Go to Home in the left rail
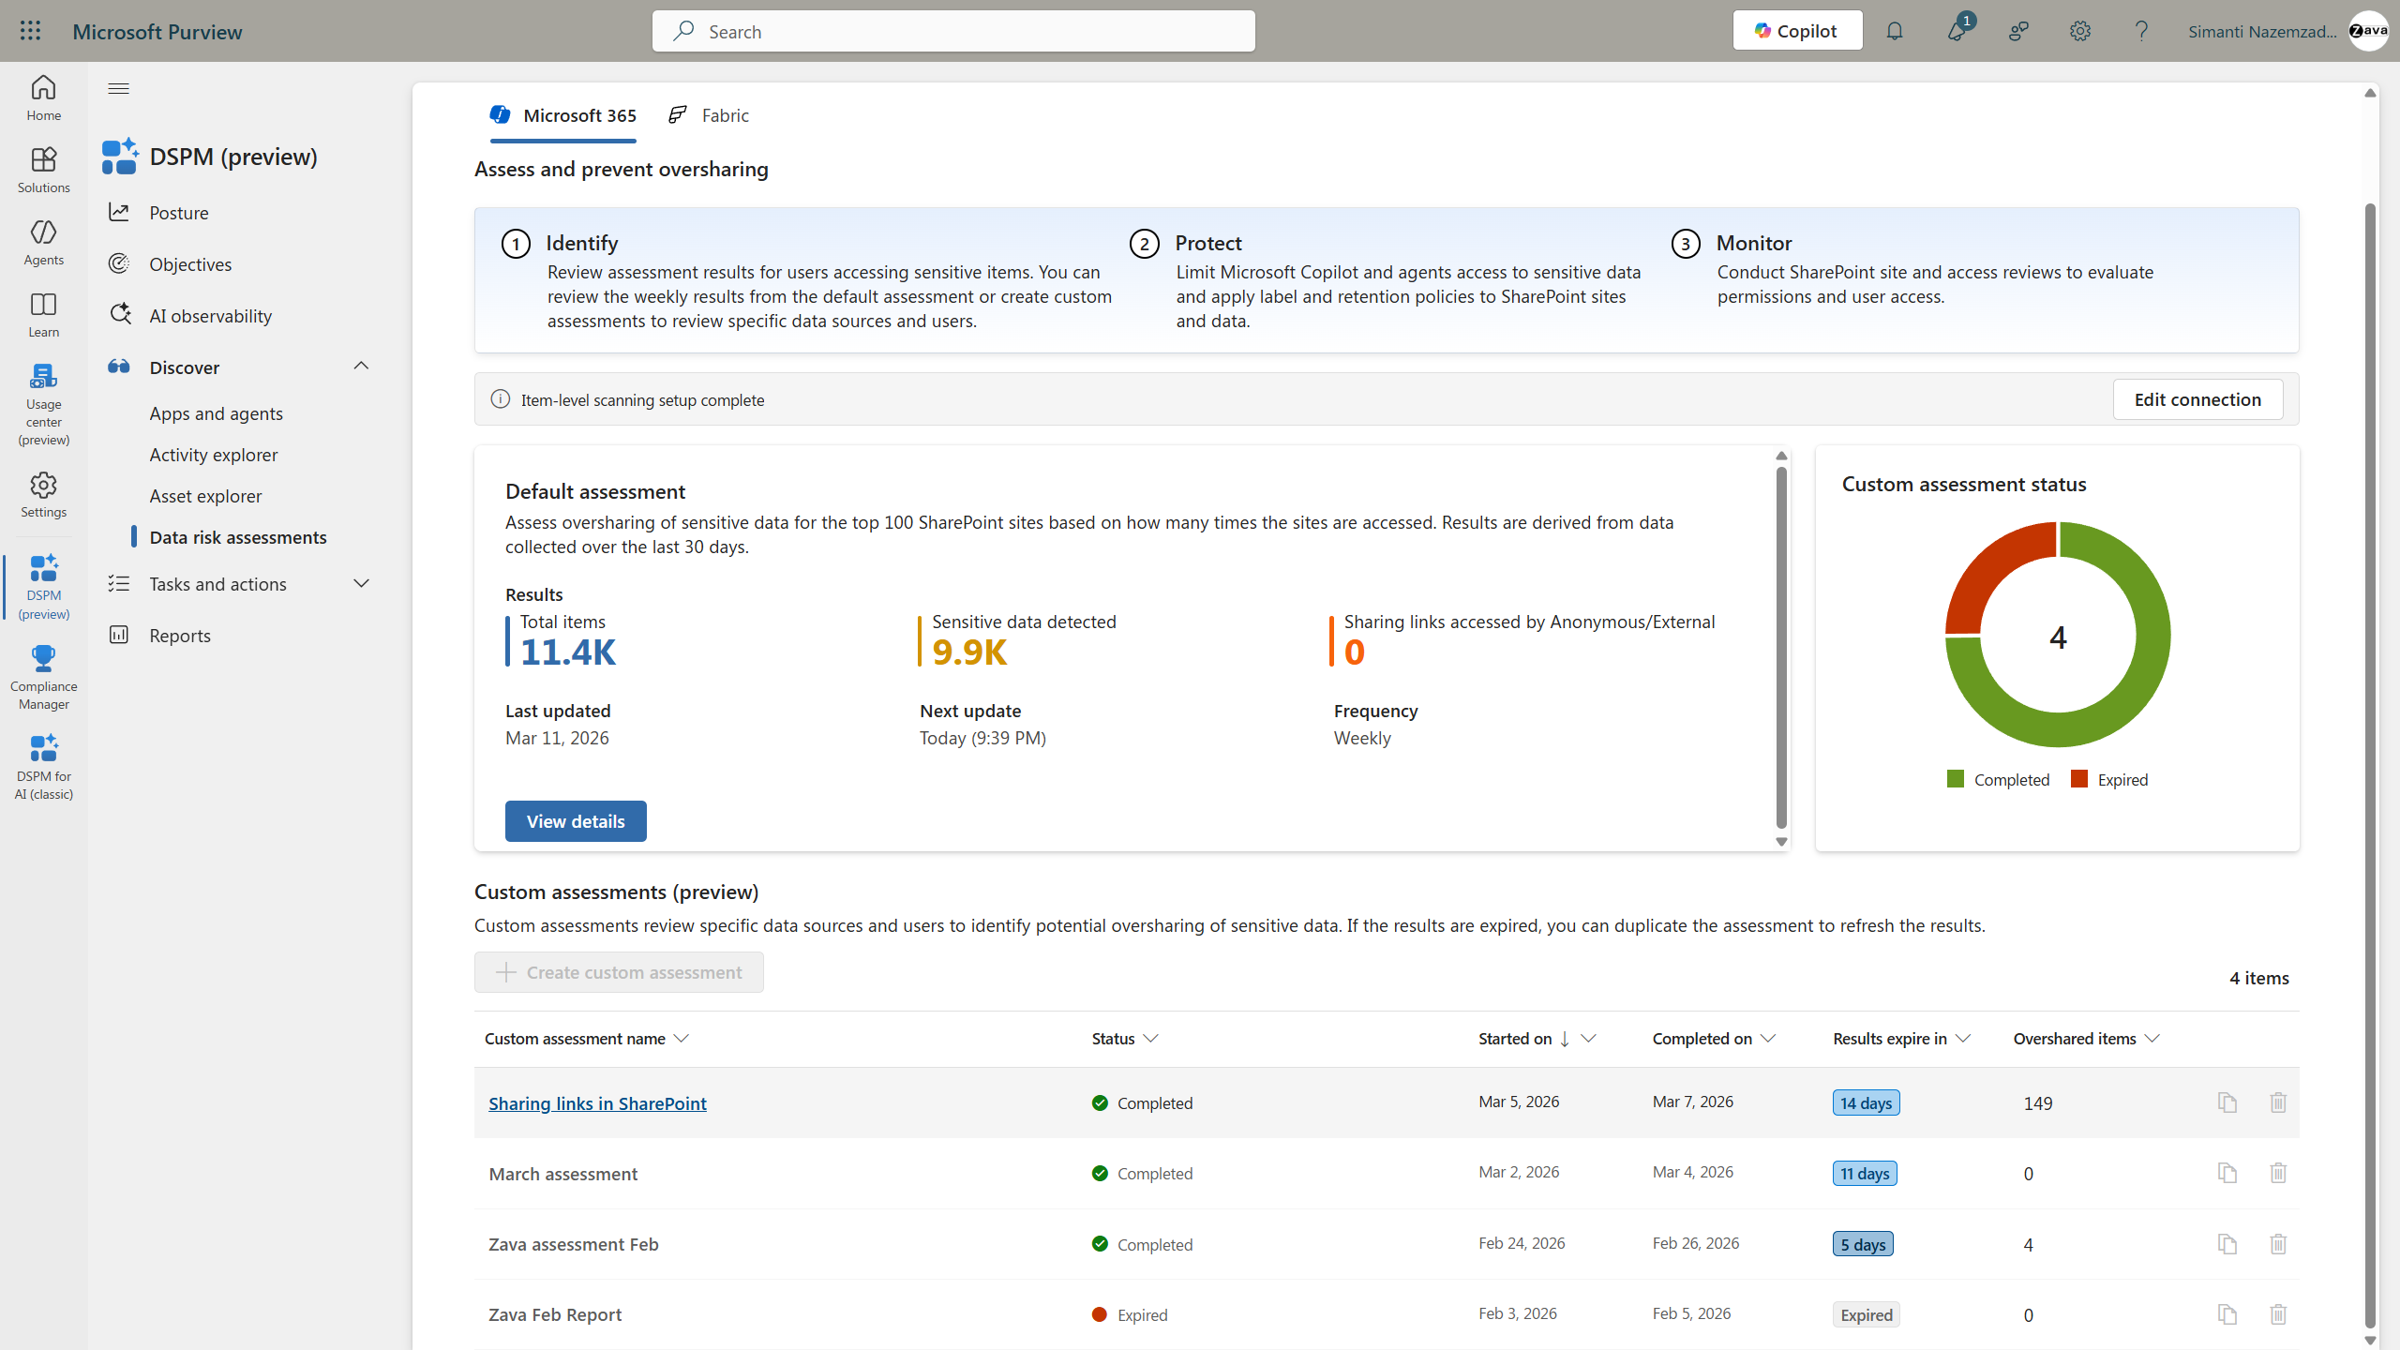Image resolution: width=2400 pixels, height=1350 pixels. tap(43, 97)
